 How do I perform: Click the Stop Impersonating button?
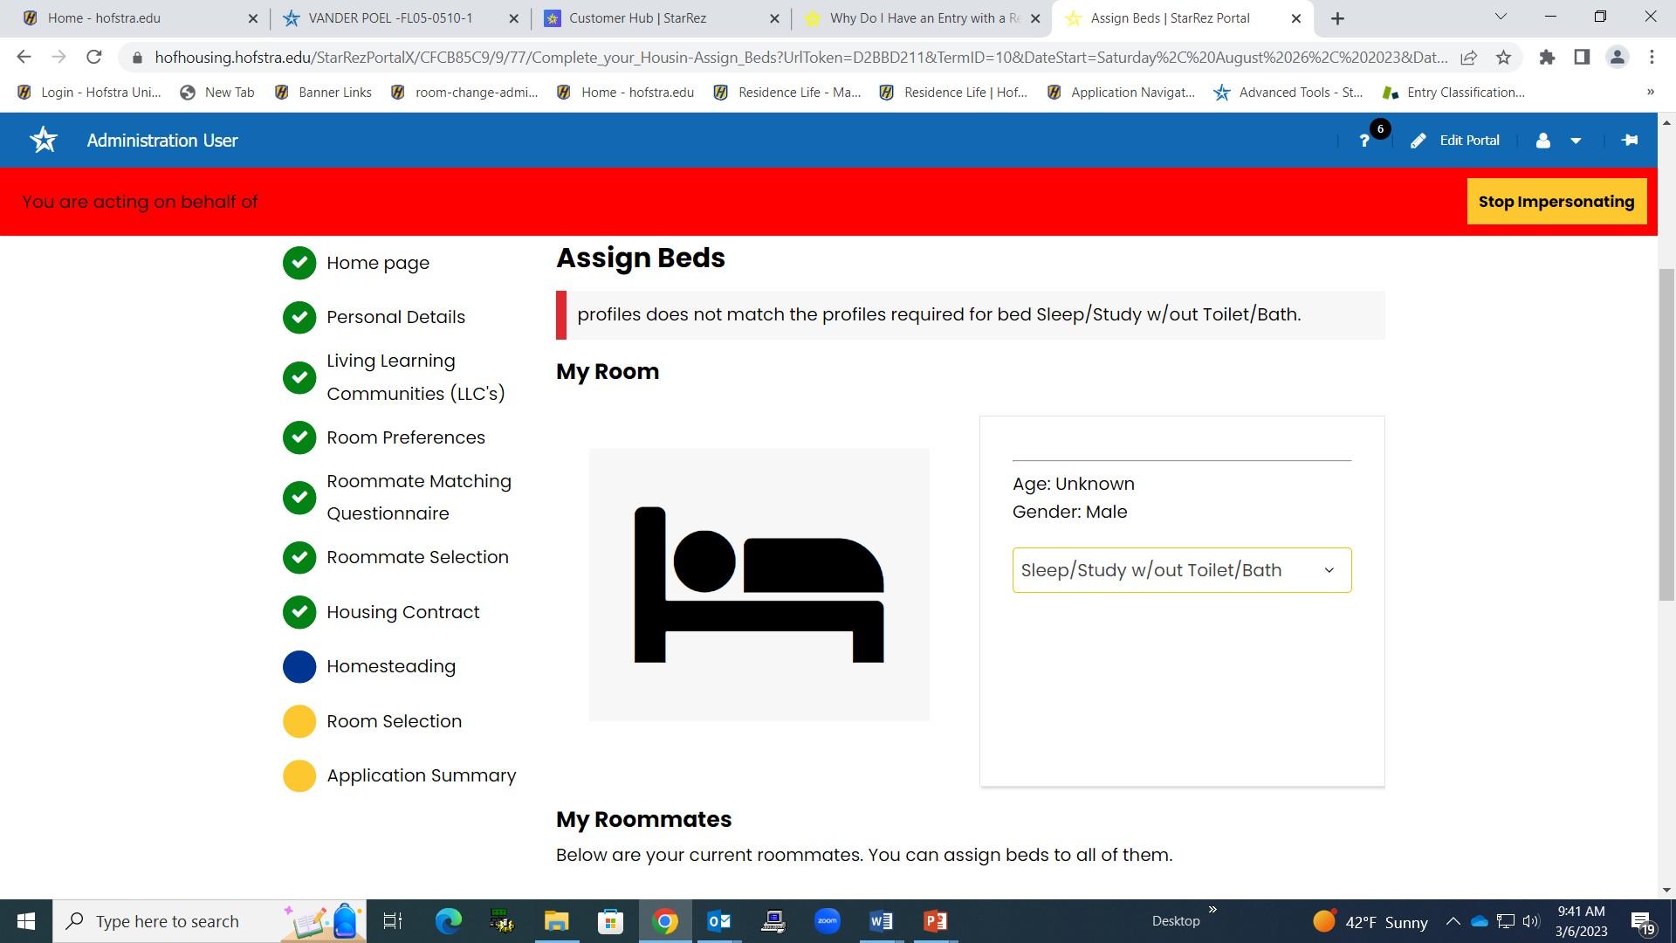[x=1556, y=202]
